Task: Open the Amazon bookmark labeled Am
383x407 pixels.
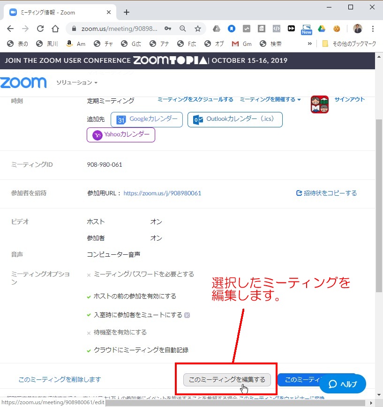Action: [x=76, y=44]
